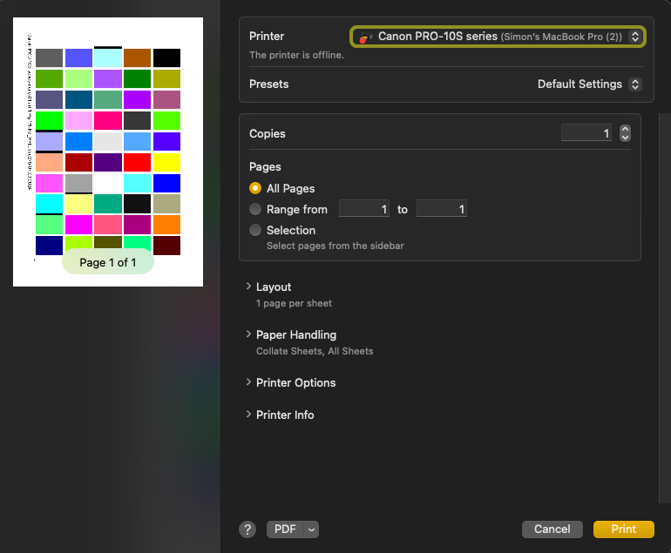Click the Range to end page field

(441, 209)
